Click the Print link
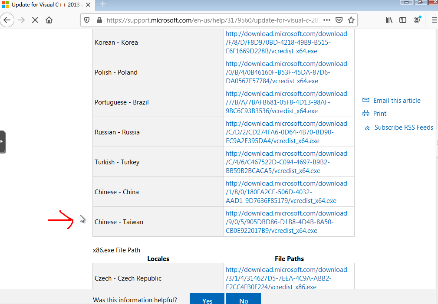Image resolution: width=438 pixels, height=304 pixels. point(380,114)
